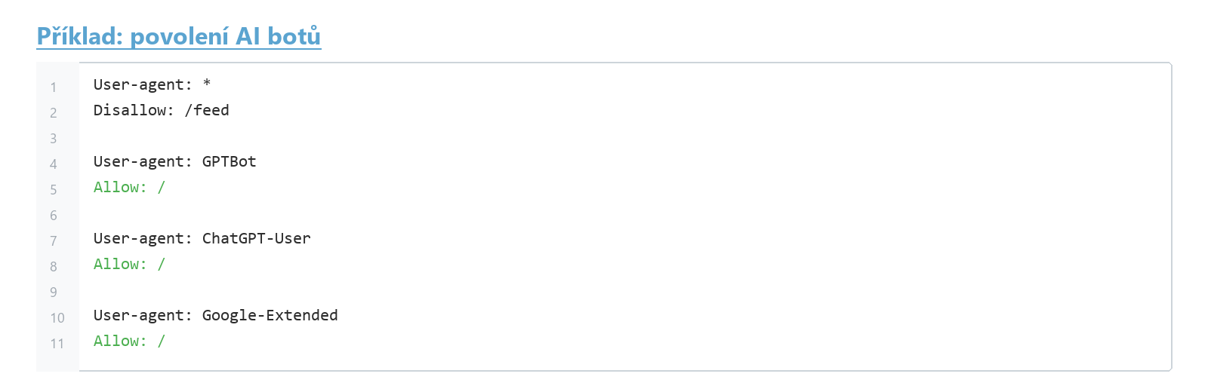Viewport: 1208px width, 392px height.
Task: Click line number 1 in gutter
Action: coord(54,87)
